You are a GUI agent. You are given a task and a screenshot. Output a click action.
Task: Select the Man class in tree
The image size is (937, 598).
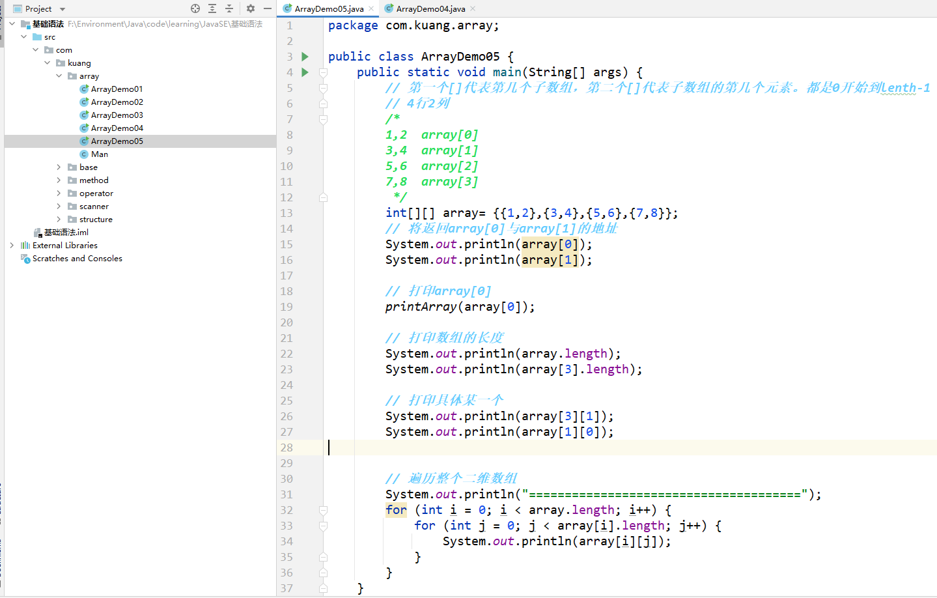(x=100, y=154)
